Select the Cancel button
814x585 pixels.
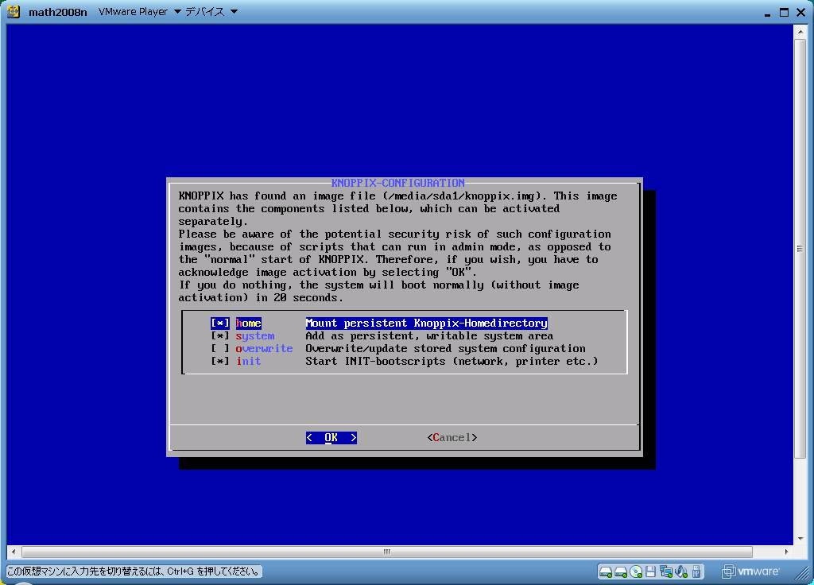click(x=452, y=438)
